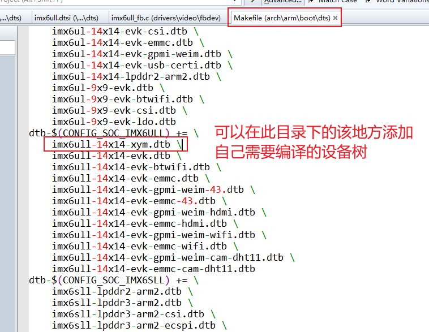429x332 pixels.
Task: Click the line imx6ul-14x14-lpddr2-arm2.dtb
Action: pos(136,76)
